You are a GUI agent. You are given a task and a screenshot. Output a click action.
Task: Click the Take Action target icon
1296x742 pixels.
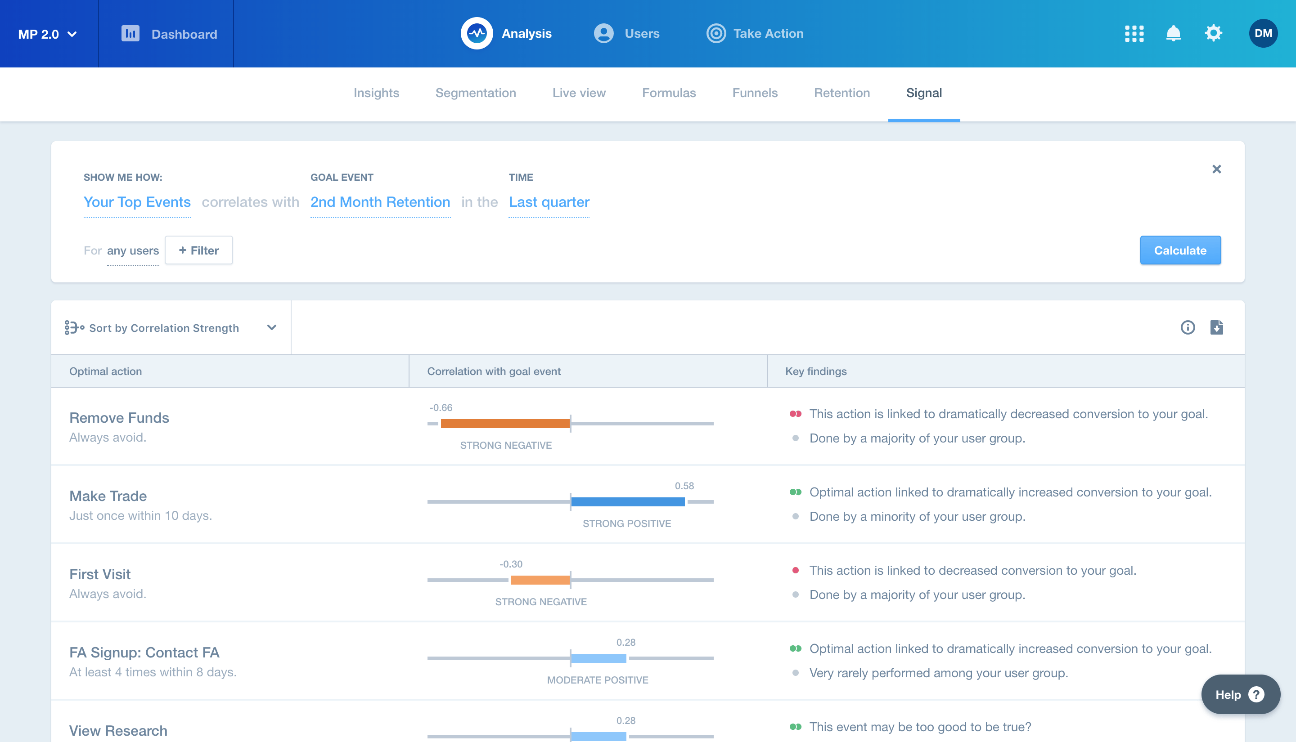coord(716,34)
